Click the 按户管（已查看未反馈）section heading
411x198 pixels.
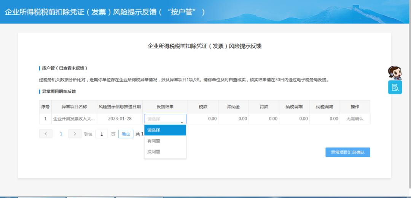pyautogui.click(x=64, y=68)
